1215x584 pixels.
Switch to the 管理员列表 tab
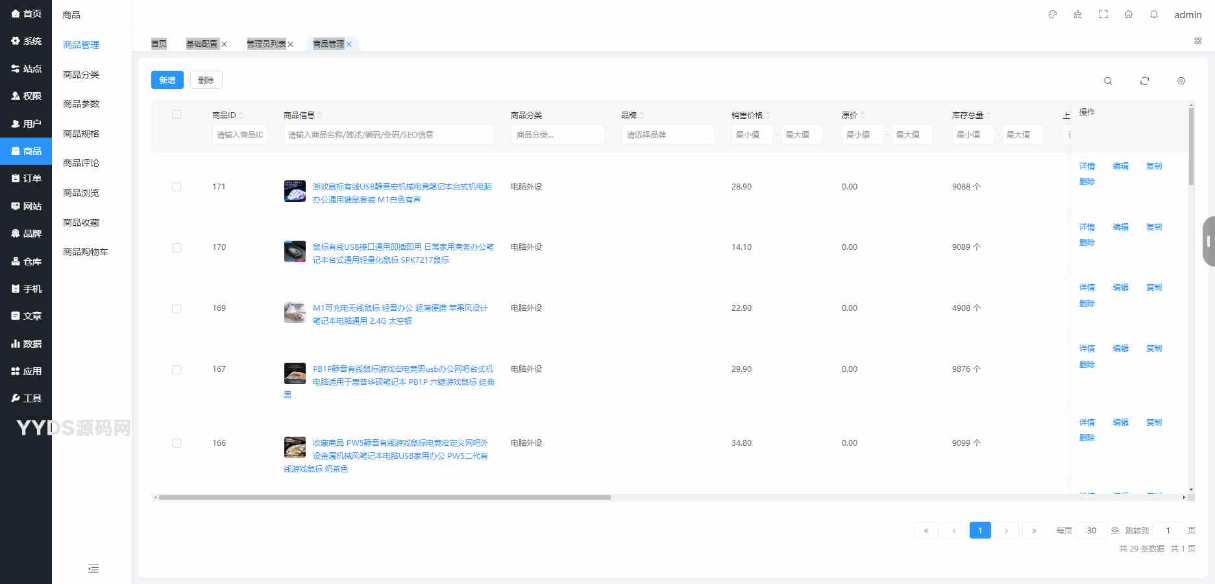click(x=266, y=44)
